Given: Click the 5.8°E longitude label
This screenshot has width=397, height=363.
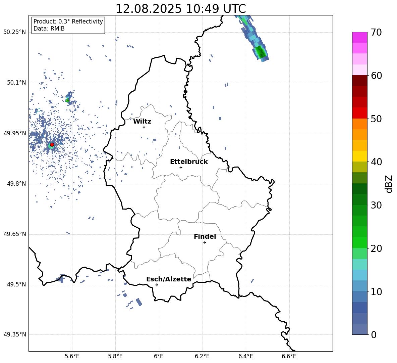Looking at the screenshot, I should [x=115, y=356].
